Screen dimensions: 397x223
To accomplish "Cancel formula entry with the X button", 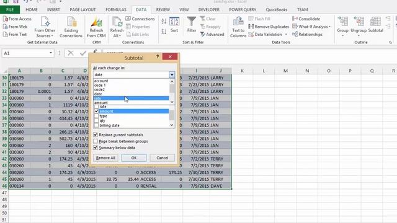I will coord(71,53).
